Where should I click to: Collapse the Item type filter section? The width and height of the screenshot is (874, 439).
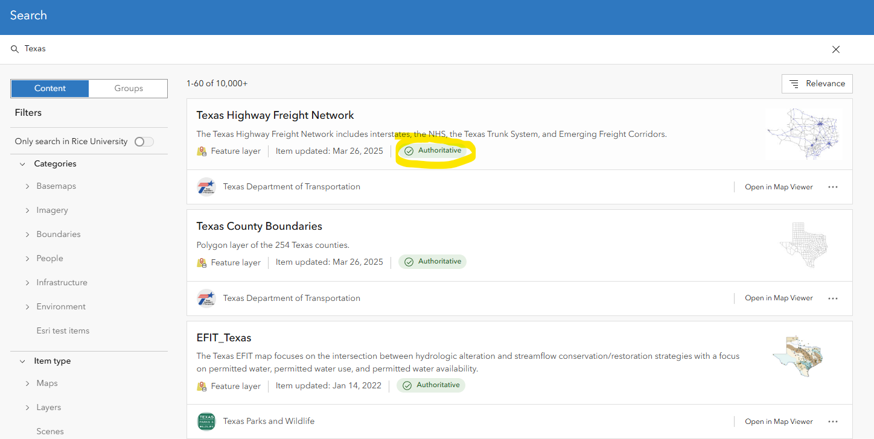tap(22, 361)
